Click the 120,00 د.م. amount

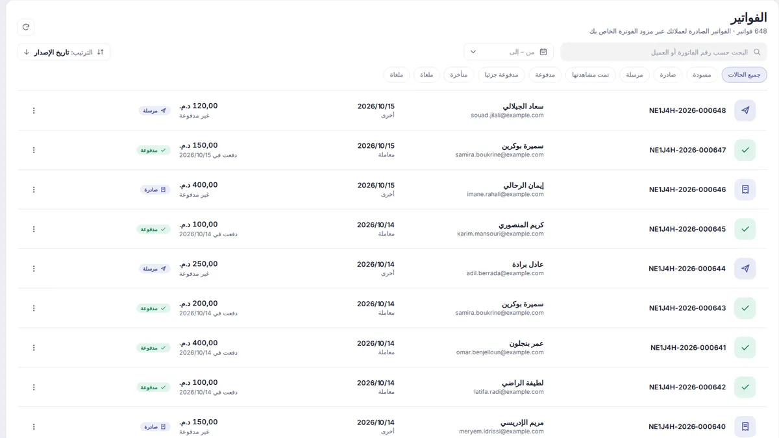[199, 106]
